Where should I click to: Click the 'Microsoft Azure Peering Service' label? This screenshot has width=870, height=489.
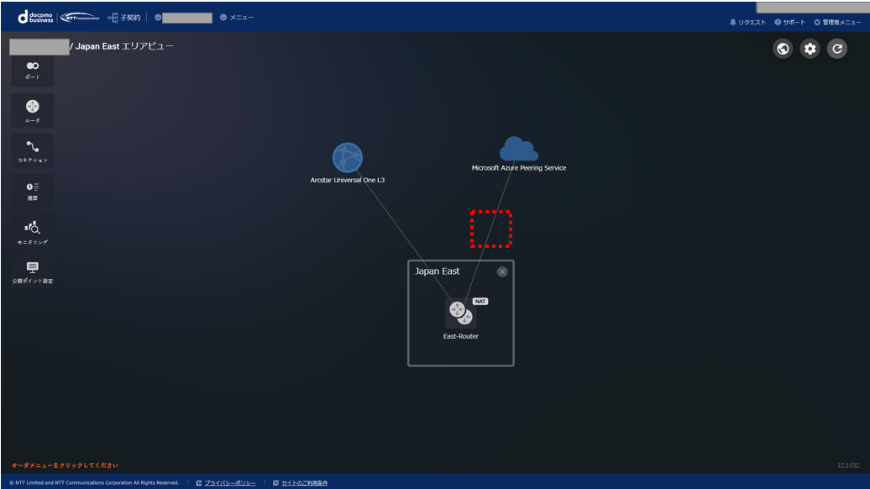point(519,168)
